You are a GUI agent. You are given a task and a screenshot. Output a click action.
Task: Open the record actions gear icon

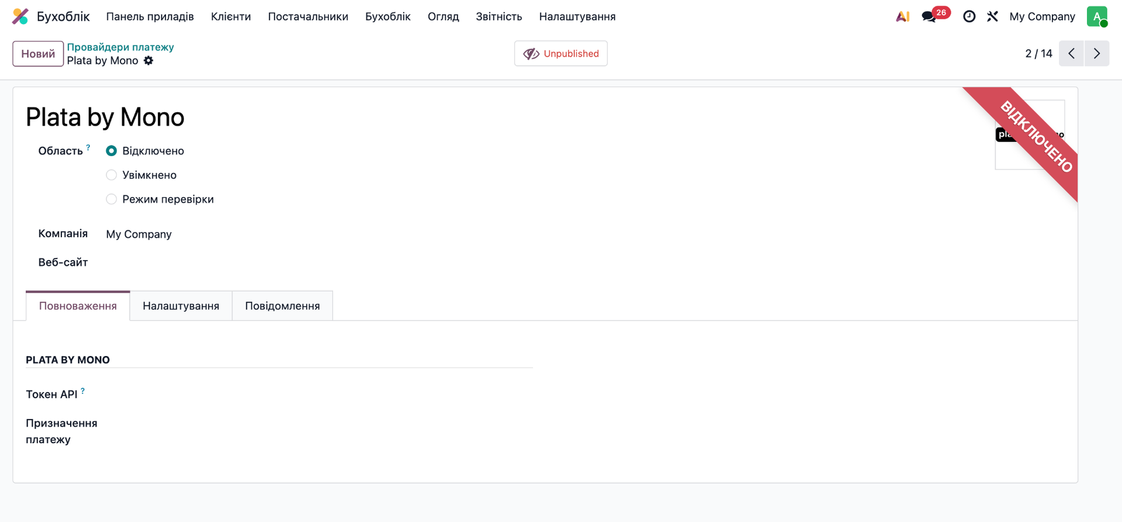pyautogui.click(x=148, y=61)
